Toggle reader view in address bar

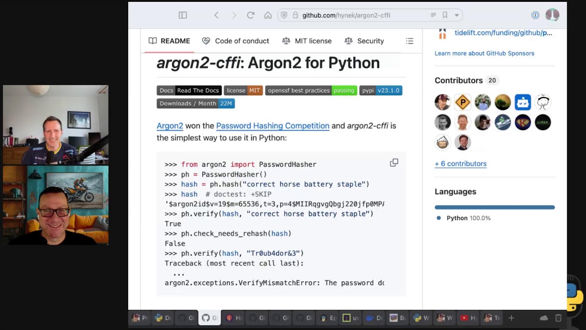[x=433, y=15]
